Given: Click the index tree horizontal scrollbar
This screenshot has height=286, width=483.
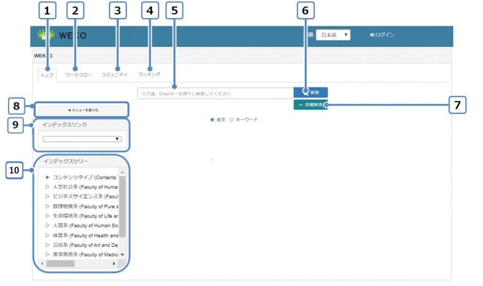Looking at the screenshot, I should 60,263.
